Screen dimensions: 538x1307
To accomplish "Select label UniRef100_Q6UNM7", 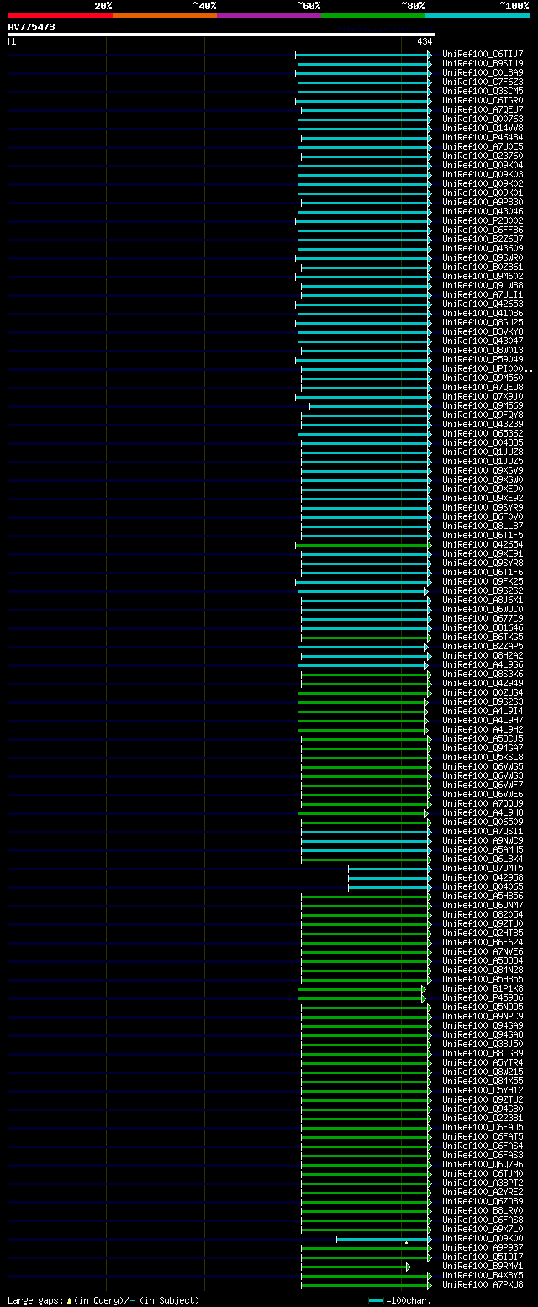I will (x=483, y=905).
